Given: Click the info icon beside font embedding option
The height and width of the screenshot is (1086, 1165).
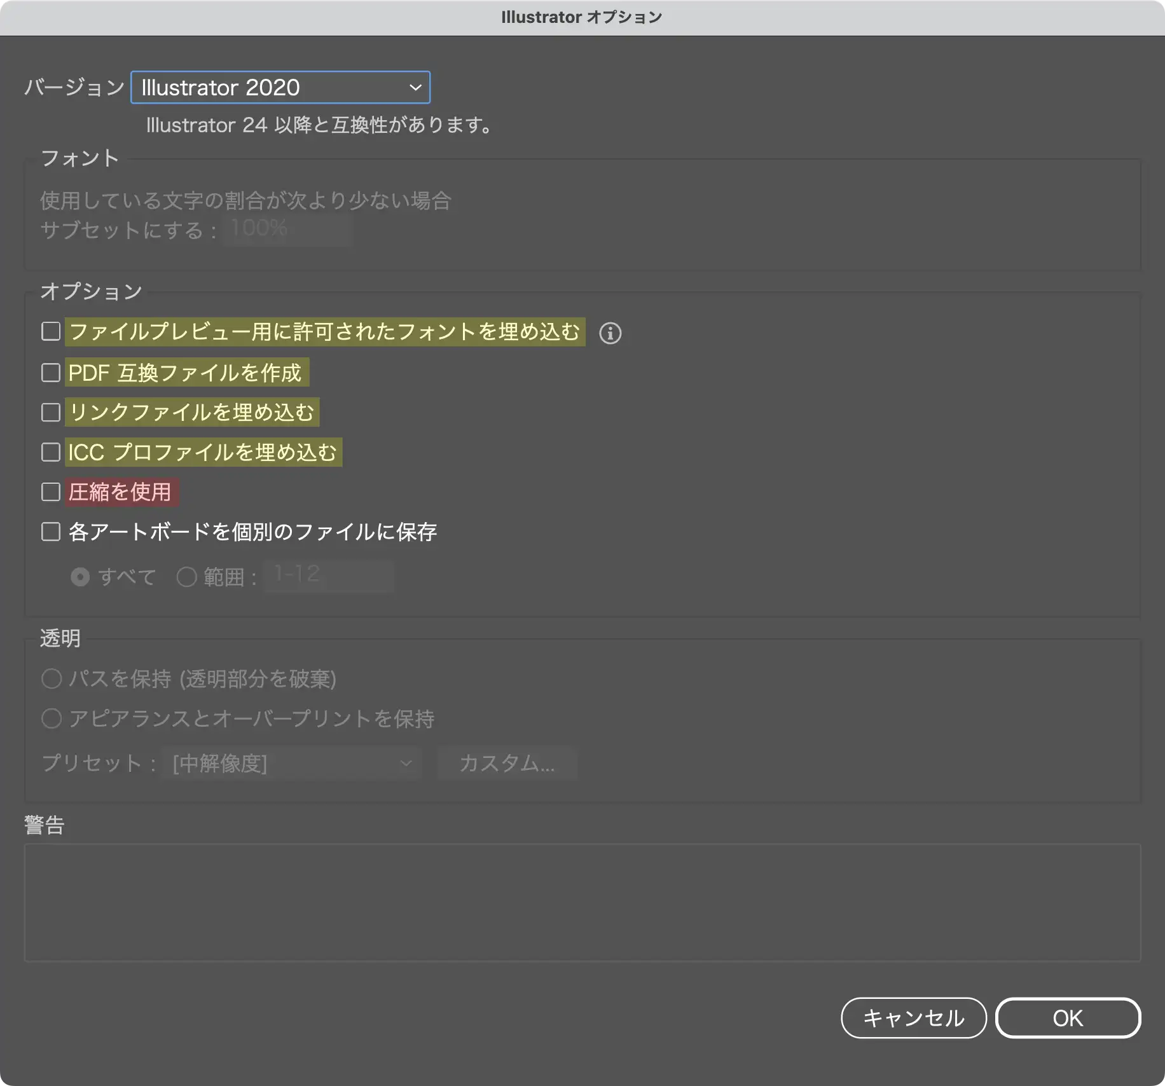Looking at the screenshot, I should pos(610,333).
